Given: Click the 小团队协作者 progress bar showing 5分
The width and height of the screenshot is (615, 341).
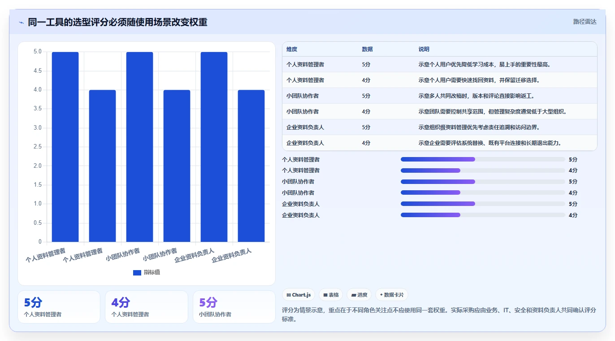Looking at the screenshot, I should pos(483,182).
